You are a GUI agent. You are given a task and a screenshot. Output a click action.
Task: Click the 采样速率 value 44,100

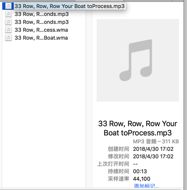(x=142, y=179)
